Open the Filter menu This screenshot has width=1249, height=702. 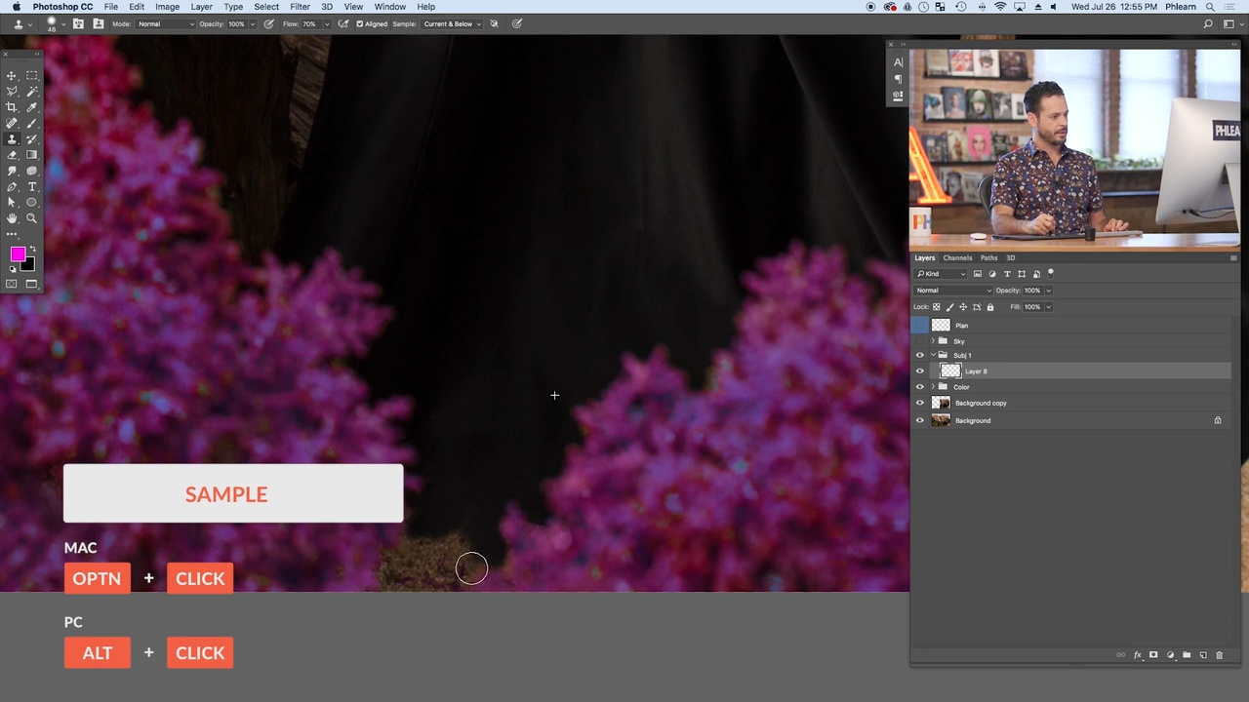[x=300, y=7]
